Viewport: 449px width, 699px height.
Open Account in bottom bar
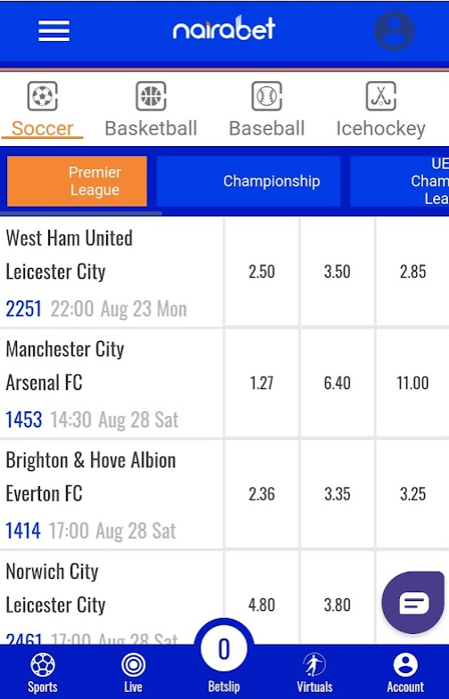pos(405,673)
